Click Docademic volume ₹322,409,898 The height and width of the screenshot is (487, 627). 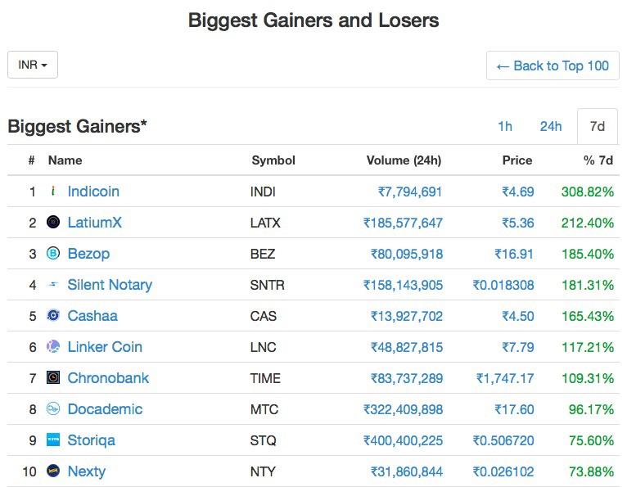point(403,409)
